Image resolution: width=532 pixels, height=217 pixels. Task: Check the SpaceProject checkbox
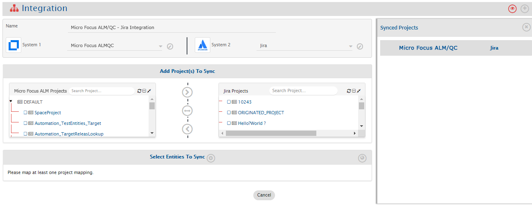25,113
